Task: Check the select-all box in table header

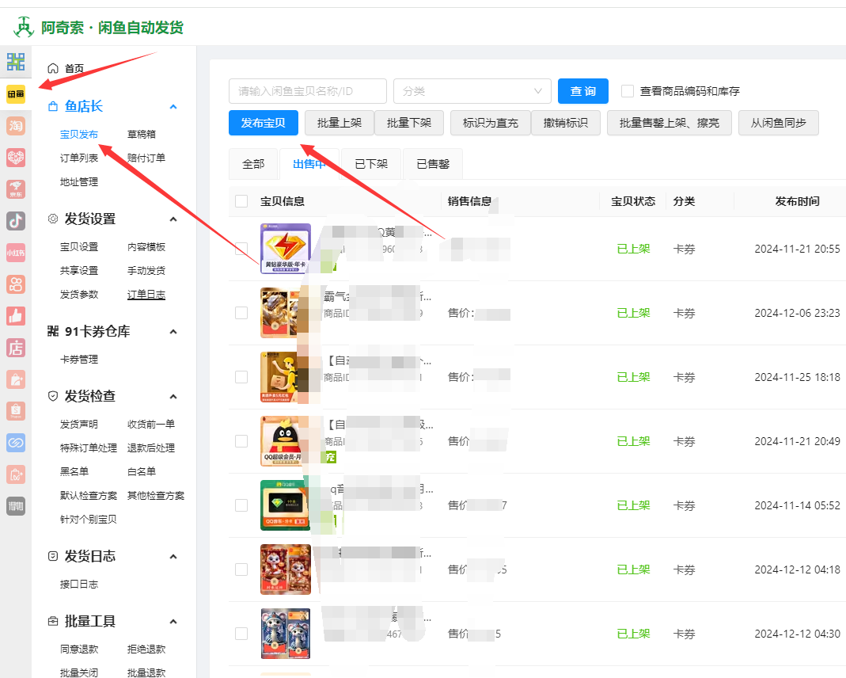Action: [x=241, y=201]
